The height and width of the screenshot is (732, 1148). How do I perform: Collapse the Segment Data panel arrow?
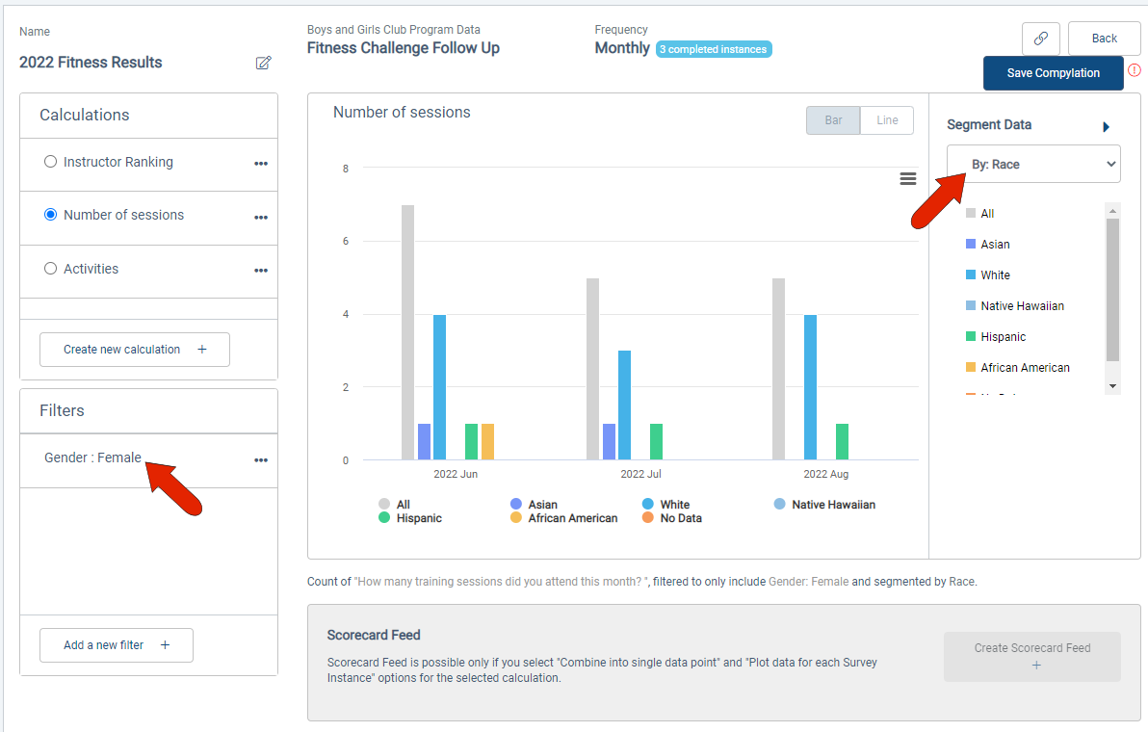coord(1107,126)
